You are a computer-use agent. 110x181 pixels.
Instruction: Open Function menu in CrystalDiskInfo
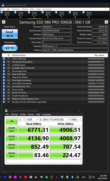pyautogui.click(x=16, y=9)
